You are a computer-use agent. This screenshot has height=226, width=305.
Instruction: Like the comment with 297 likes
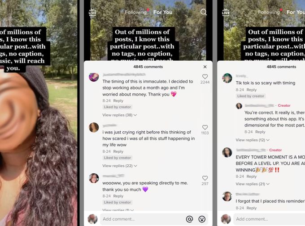tap(205, 178)
